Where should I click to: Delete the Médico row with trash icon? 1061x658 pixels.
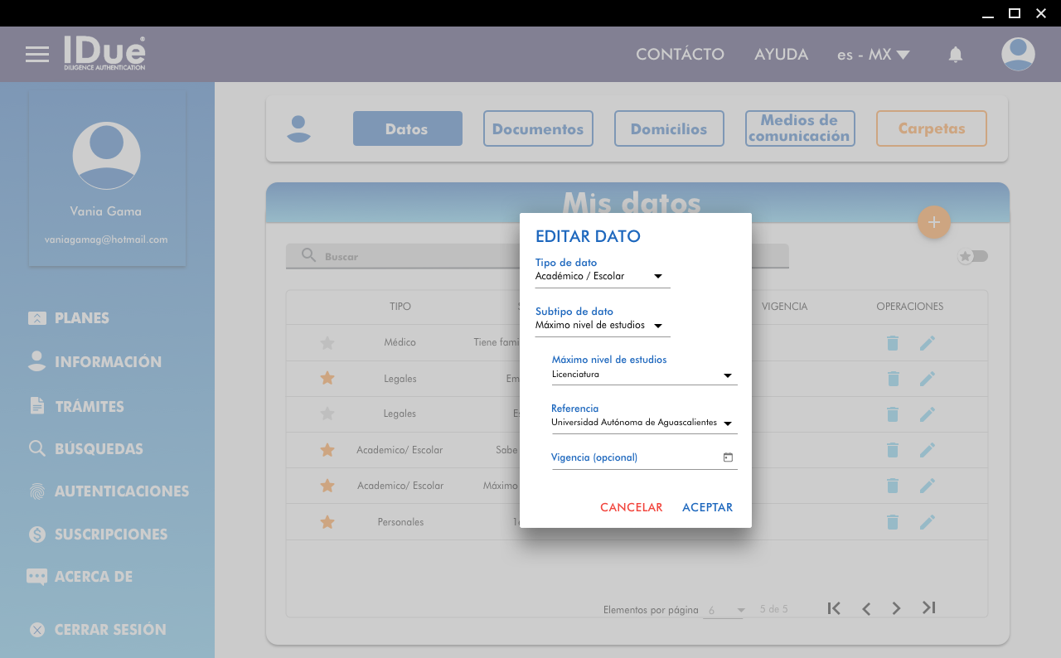pyautogui.click(x=893, y=343)
